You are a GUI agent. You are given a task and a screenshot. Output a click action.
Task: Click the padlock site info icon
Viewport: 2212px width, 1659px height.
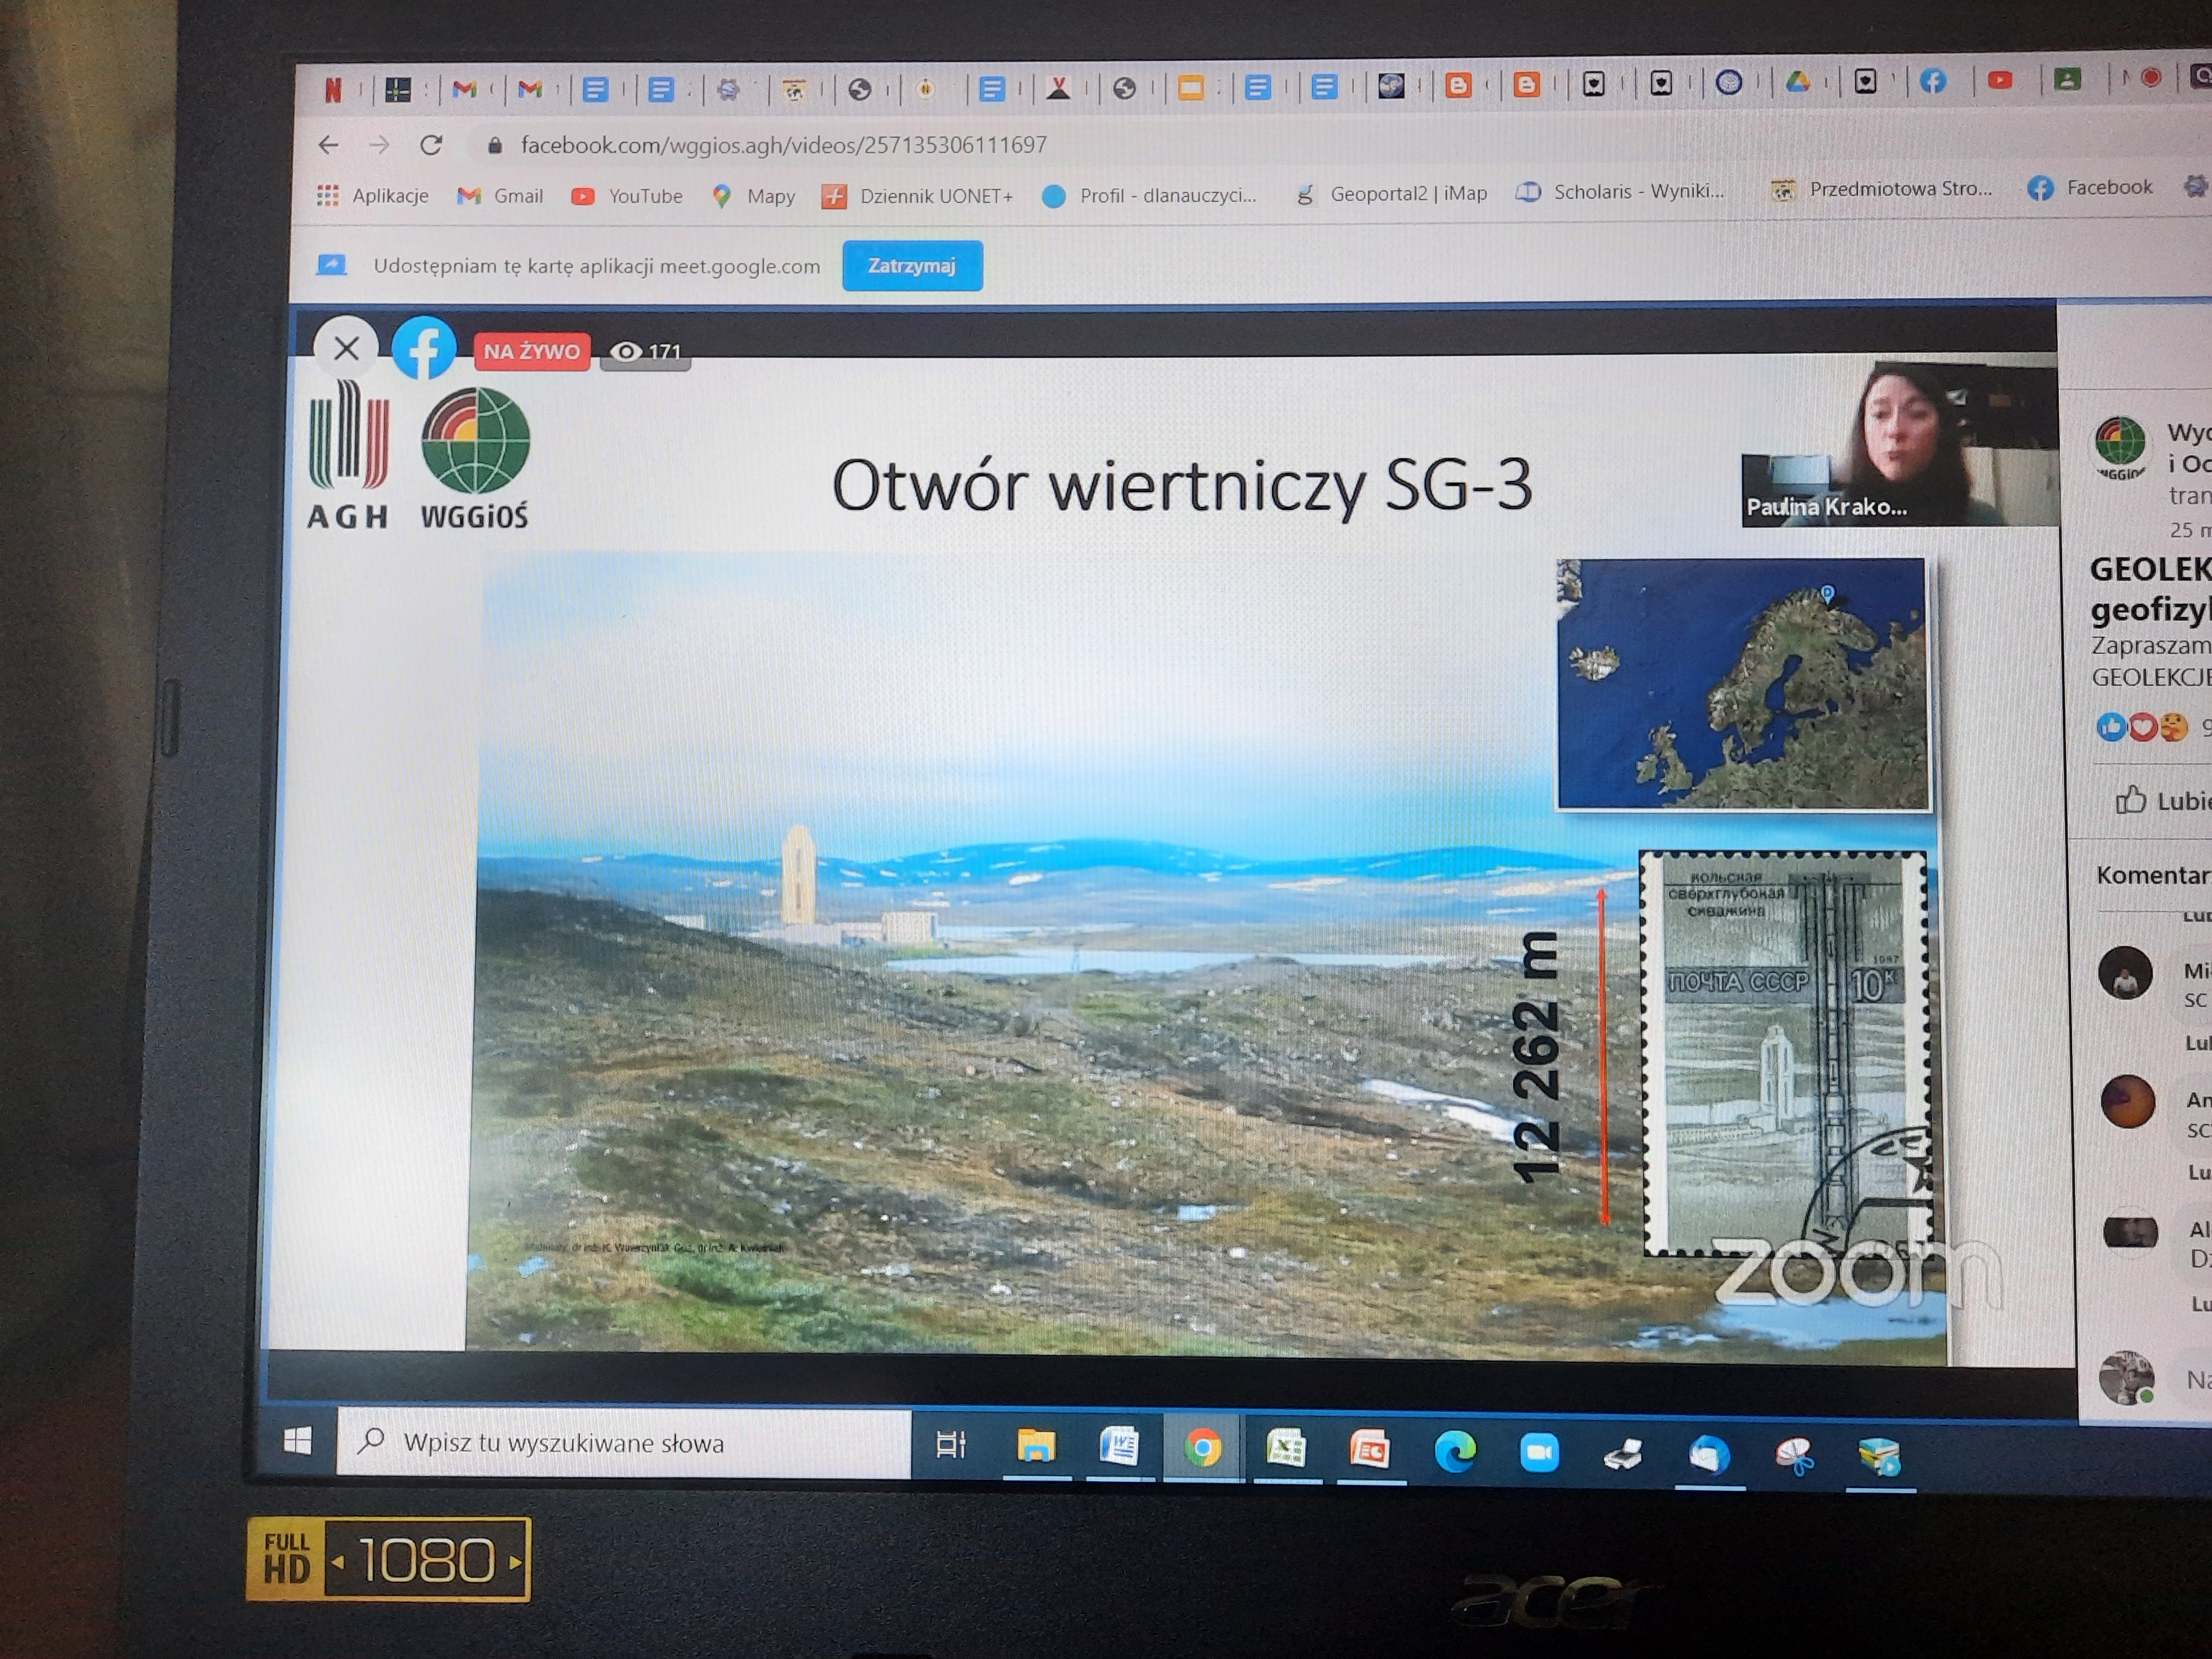494,145
